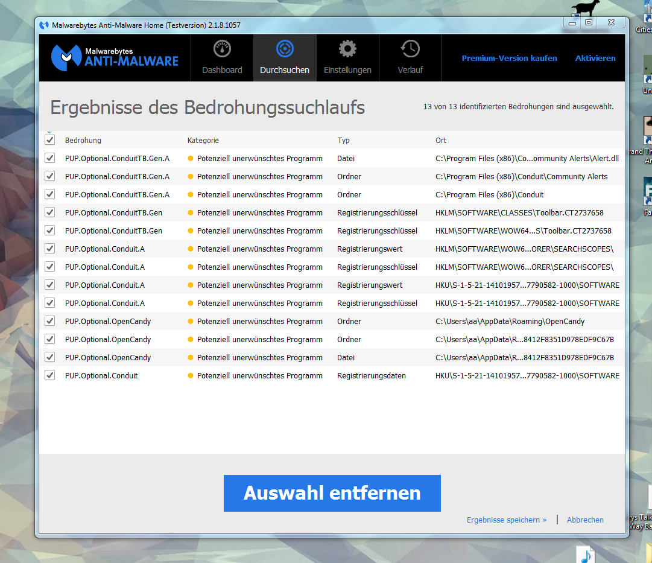This screenshot has width=652, height=563.
Task: Toggle the select-all checkbox in the header
Action: [x=50, y=140]
